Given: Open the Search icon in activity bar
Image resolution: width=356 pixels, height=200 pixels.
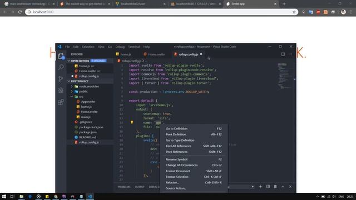Looking at the screenshot, I should pyautogui.click(x=61, y=67).
